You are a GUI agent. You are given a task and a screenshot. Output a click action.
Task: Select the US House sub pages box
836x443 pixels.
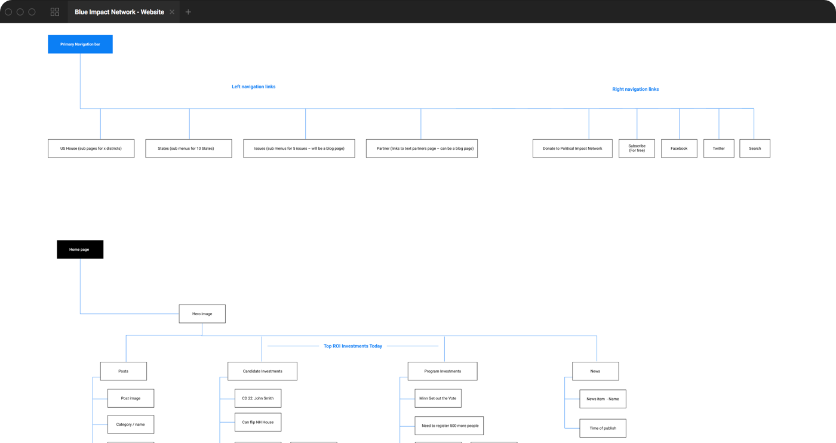point(91,149)
